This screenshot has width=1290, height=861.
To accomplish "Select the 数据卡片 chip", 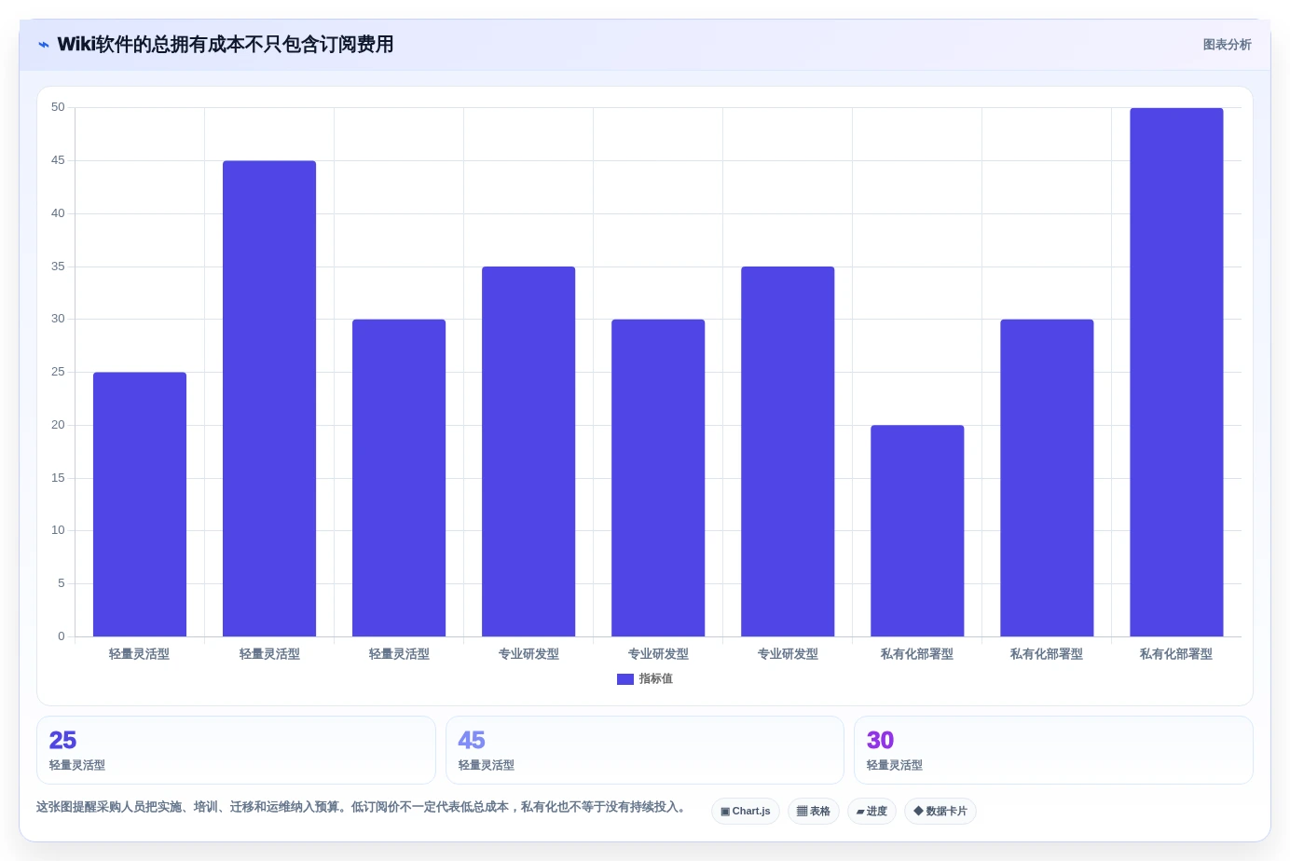I will 940,812.
